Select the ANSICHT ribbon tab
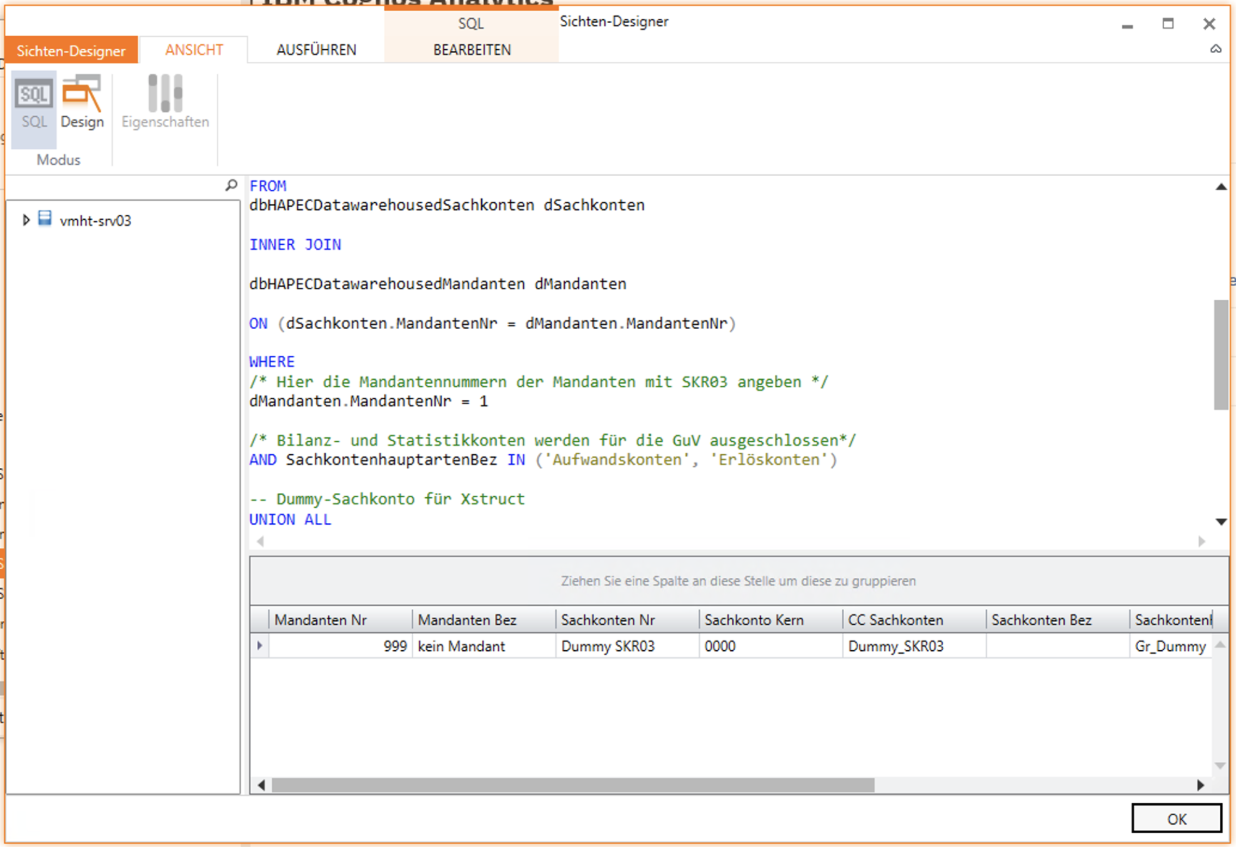 [x=194, y=50]
